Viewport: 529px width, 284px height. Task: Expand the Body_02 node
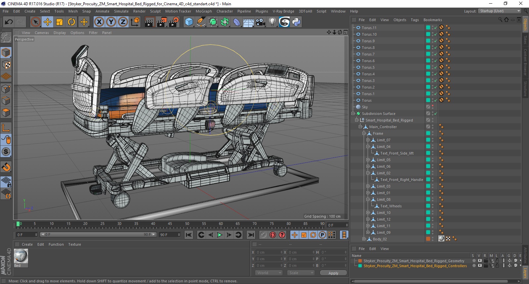tap(364, 239)
